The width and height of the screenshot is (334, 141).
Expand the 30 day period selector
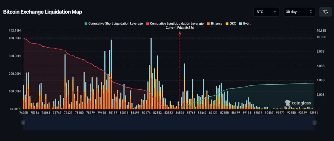point(299,12)
